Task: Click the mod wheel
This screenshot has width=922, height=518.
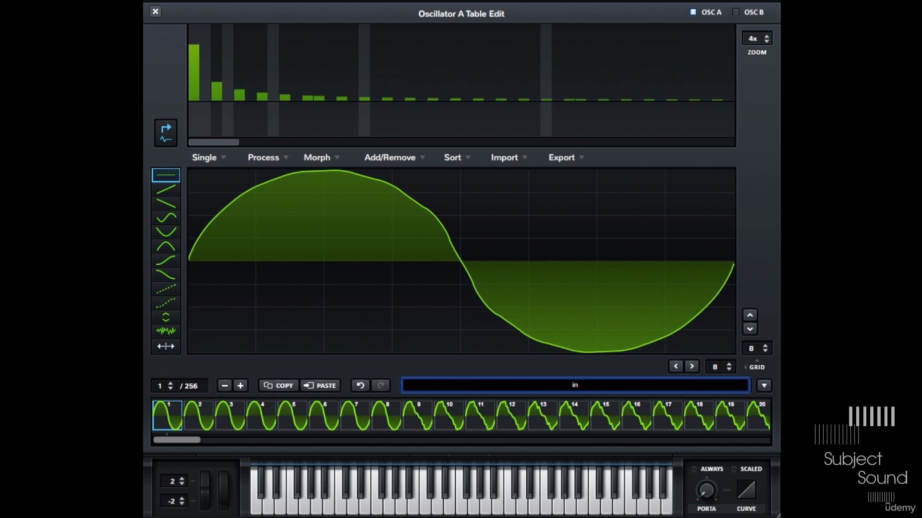Action: [x=223, y=490]
